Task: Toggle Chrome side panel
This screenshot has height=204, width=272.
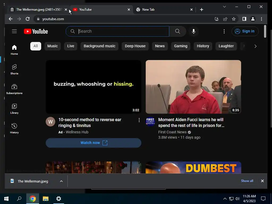Action: click(x=244, y=19)
